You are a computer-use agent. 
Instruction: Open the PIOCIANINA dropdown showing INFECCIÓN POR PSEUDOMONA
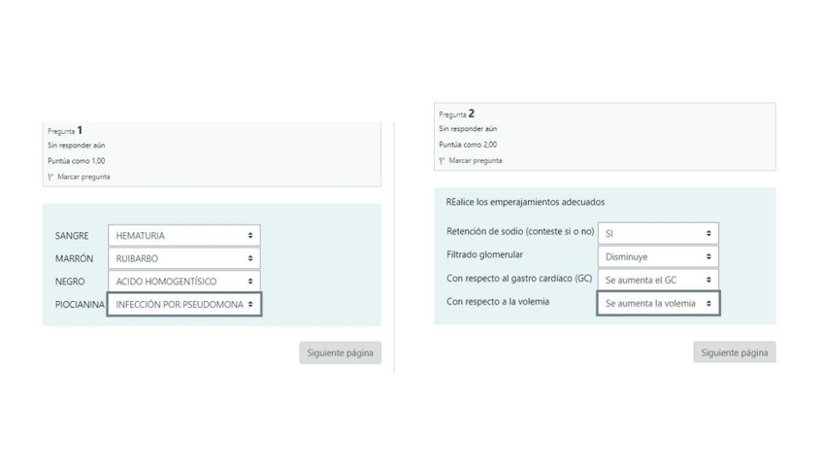click(183, 304)
